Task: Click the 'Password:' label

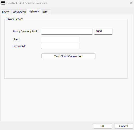Action: tap(19, 46)
